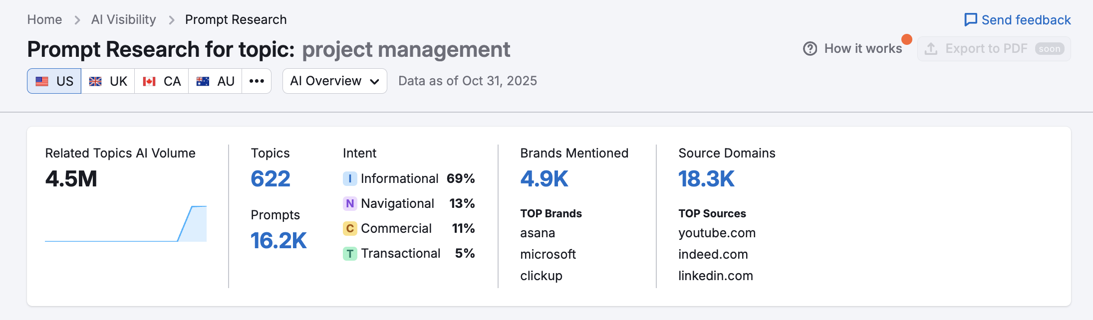Click the 18.3K Source Domains value
1093x320 pixels.
(706, 179)
